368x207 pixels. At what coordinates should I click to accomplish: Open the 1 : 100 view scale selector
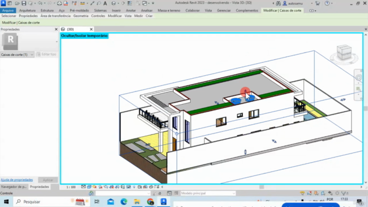click(71, 187)
